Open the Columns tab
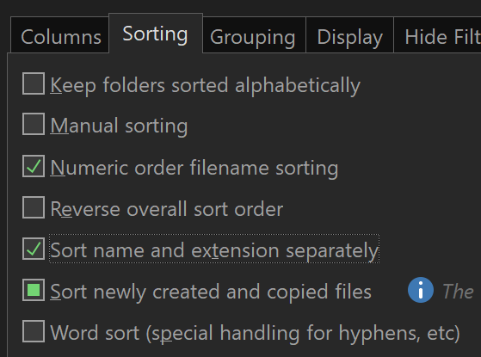Screen dimensions: 481x357 [60, 35]
